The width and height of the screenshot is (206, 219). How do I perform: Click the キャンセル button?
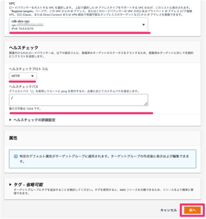coord(169,210)
